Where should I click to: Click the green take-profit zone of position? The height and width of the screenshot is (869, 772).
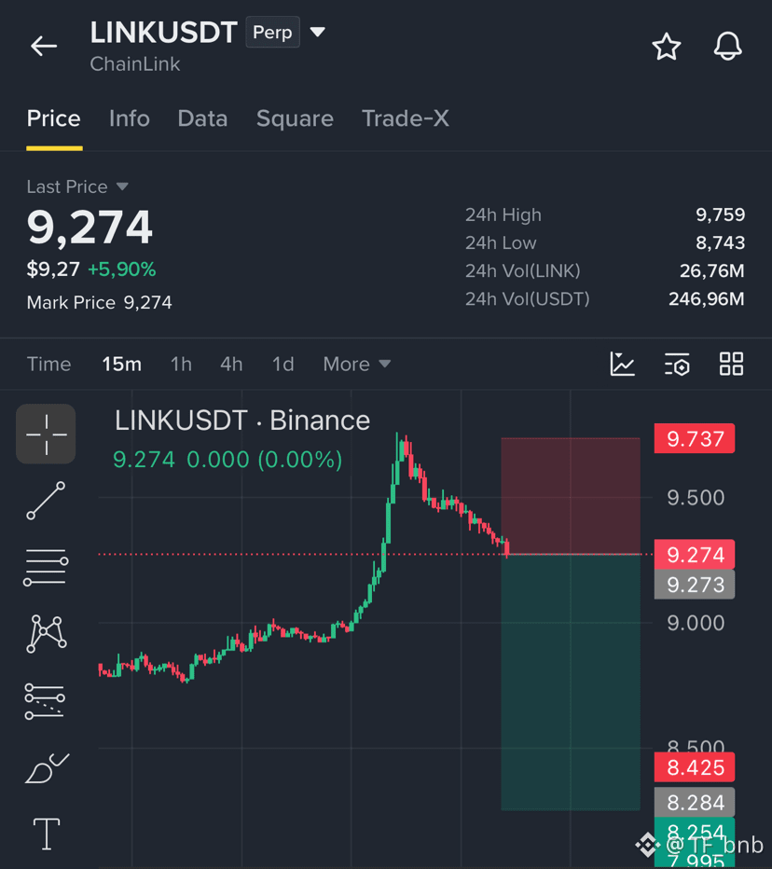571,683
